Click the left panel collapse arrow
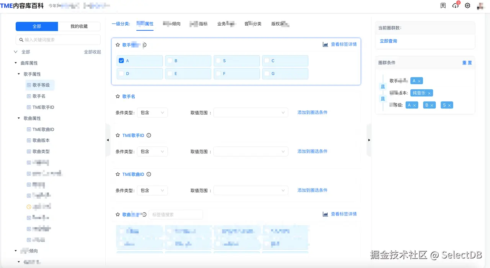Screen dimensions: 490x268 point(108,140)
